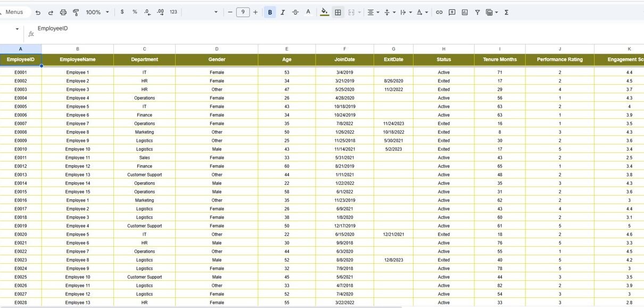The width and height of the screenshot is (644, 308).
Task: Select the Paint format tool
Action: click(x=76, y=12)
